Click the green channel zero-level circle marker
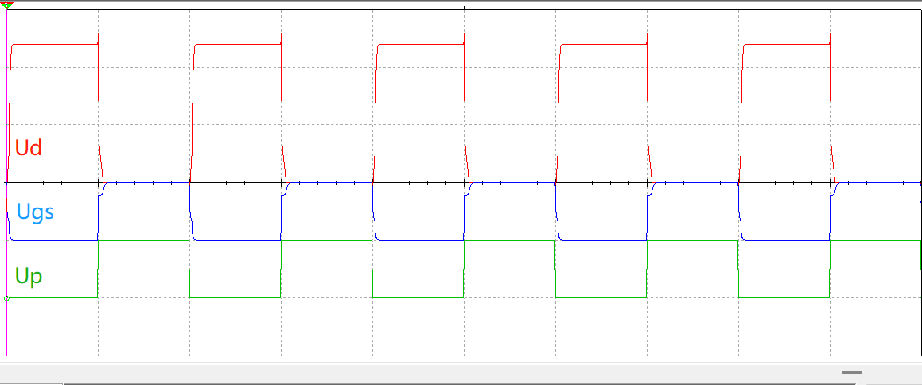The image size is (922, 385). 7,298
